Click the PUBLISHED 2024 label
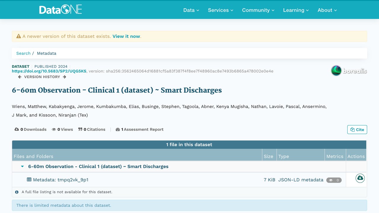The width and height of the screenshot is (379, 213). point(51,67)
